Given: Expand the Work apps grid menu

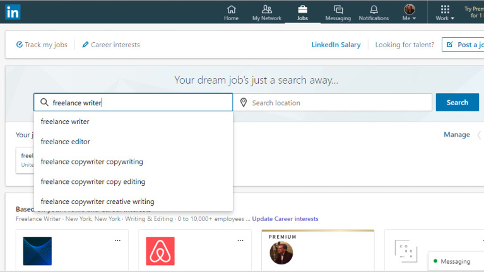Looking at the screenshot, I should (445, 13).
